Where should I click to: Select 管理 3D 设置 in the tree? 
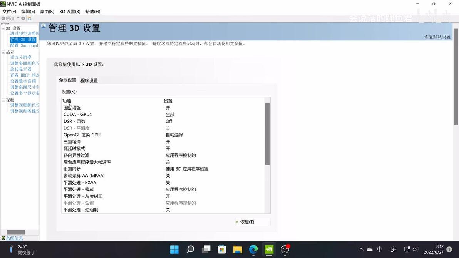point(23,40)
